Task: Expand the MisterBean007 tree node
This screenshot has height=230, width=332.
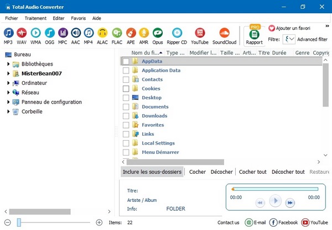Action: (x=8, y=73)
